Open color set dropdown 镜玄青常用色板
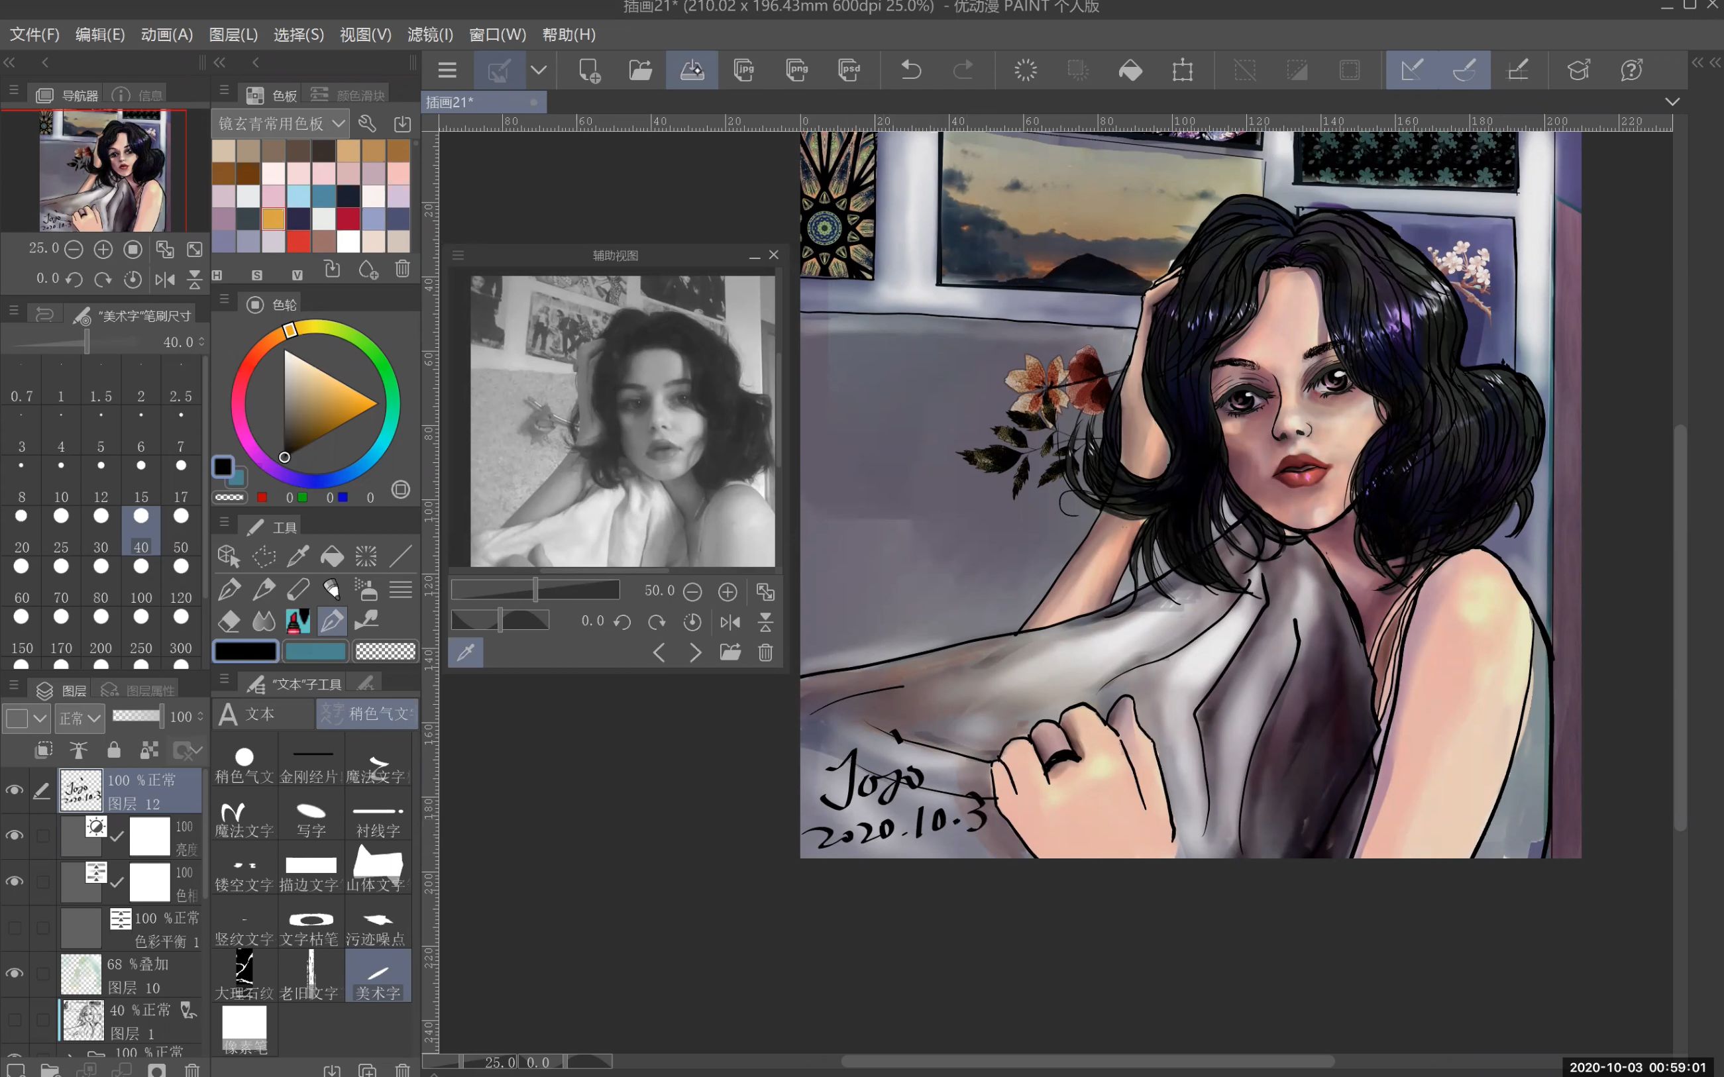 281,123
